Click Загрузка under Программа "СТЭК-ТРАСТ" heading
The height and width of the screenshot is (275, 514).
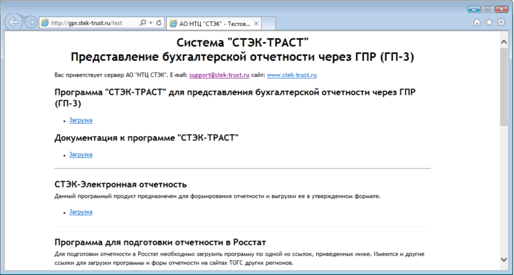click(x=81, y=120)
